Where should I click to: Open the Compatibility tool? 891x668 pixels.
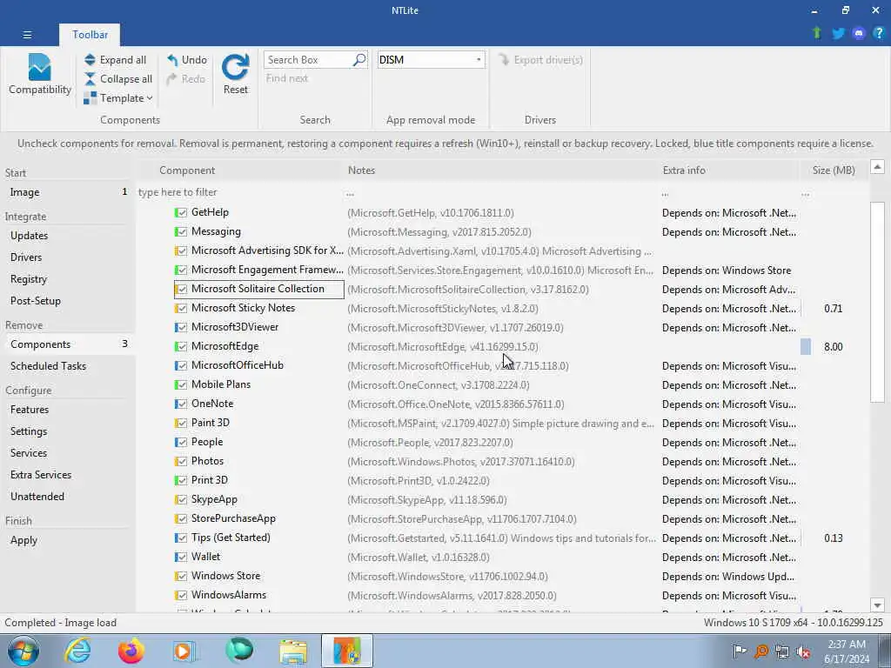point(40,75)
